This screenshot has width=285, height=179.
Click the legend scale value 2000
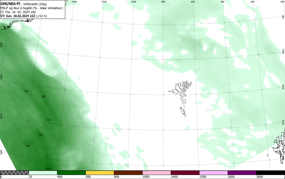[231, 177]
